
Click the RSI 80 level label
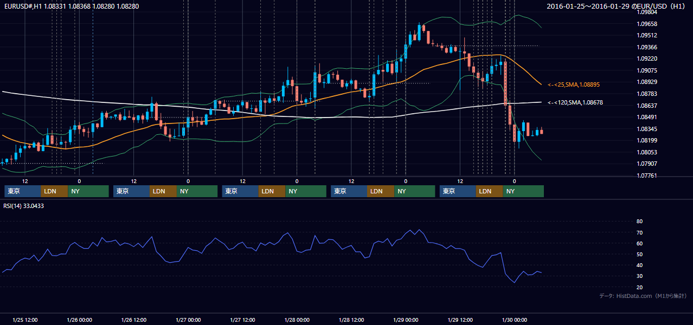639,222
